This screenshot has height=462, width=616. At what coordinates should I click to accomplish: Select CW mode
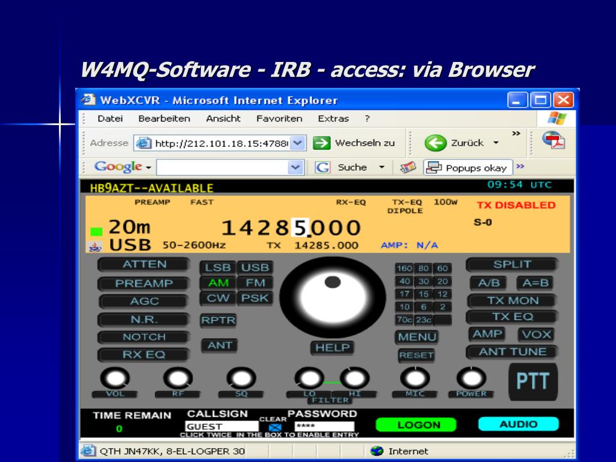pos(218,298)
